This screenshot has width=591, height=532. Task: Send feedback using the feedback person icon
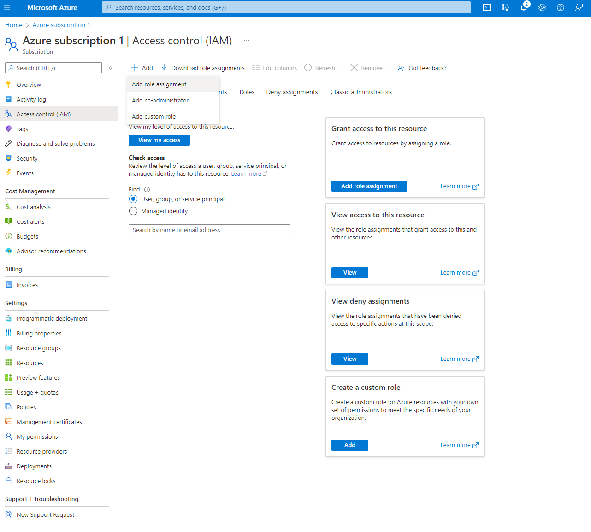tap(579, 7)
